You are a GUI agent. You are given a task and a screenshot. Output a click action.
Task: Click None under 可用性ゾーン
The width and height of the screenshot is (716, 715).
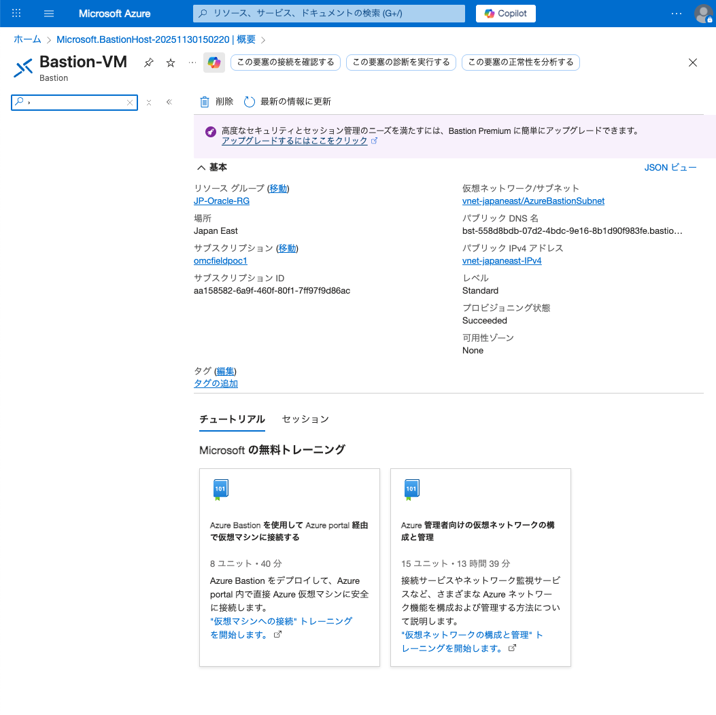[x=473, y=351]
